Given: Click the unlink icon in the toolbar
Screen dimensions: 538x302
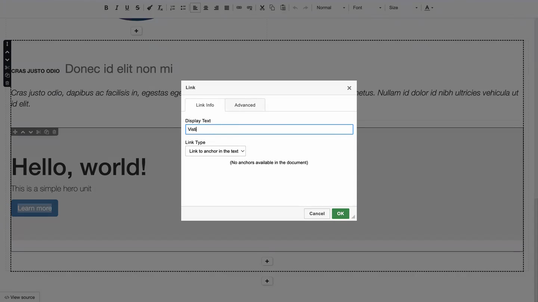Looking at the screenshot, I should [x=250, y=8].
